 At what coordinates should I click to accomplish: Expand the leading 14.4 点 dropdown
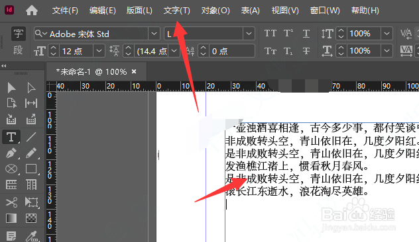click(174, 51)
